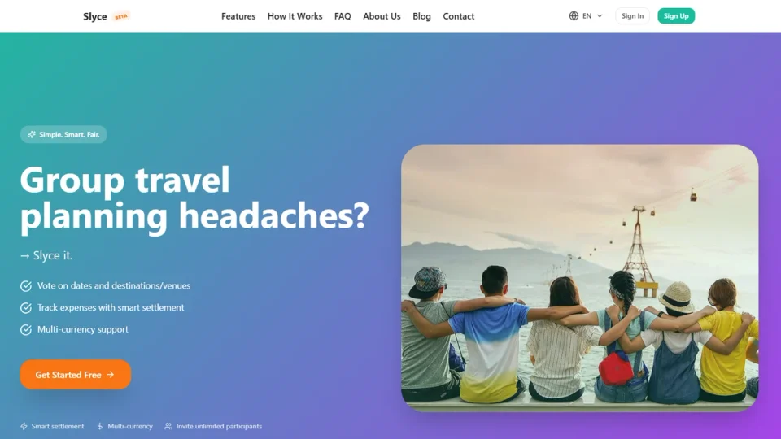Viewport: 781px width, 439px height.
Task: Navigate to the Blog page
Action: (x=421, y=16)
